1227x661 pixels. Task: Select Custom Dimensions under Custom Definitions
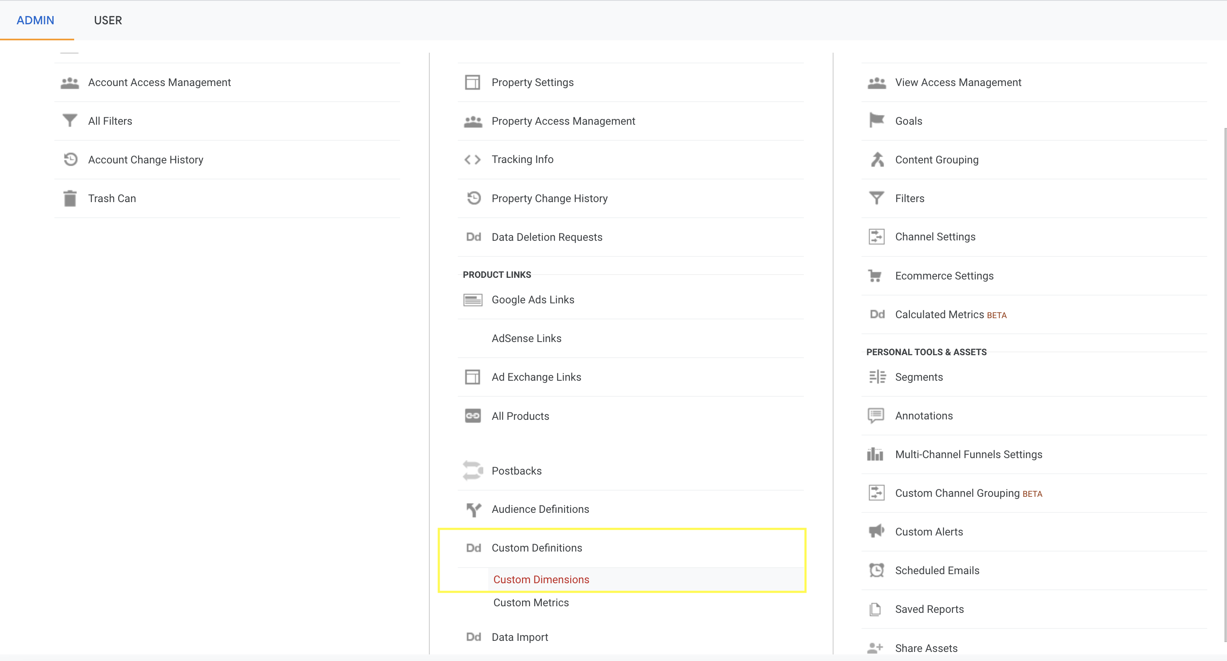coord(541,580)
